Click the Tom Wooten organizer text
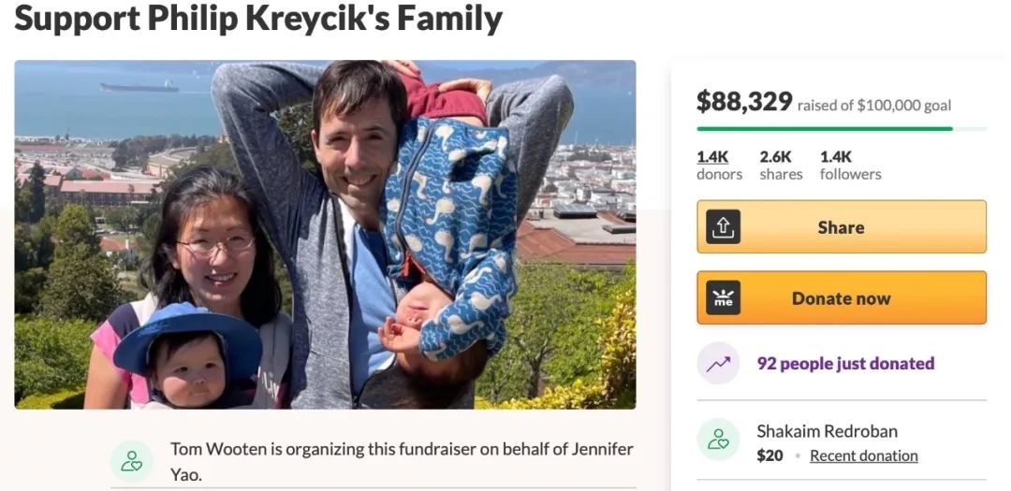This screenshot has width=1011, height=491. tap(402, 461)
